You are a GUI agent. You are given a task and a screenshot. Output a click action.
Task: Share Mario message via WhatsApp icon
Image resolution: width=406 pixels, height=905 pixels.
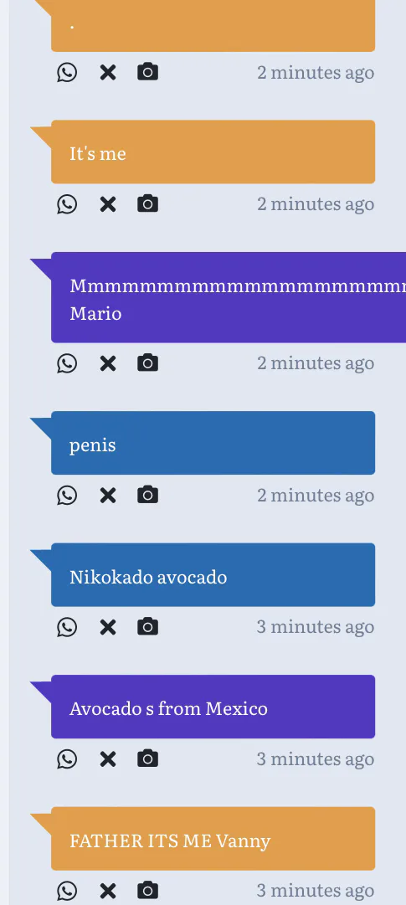[x=67, y=363]
